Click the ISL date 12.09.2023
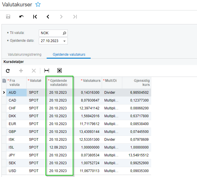The height and width of the screenshot is (177, 197). click(58, 147)
